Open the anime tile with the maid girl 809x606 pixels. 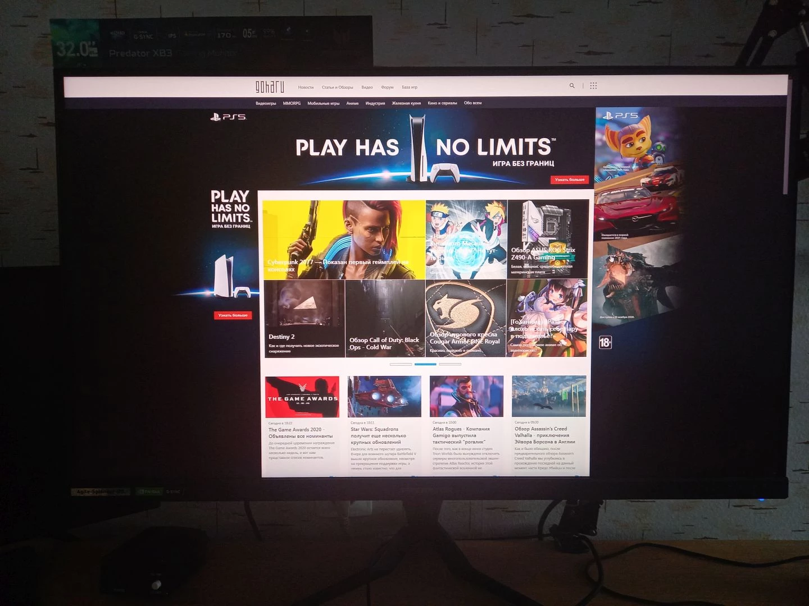547,318
